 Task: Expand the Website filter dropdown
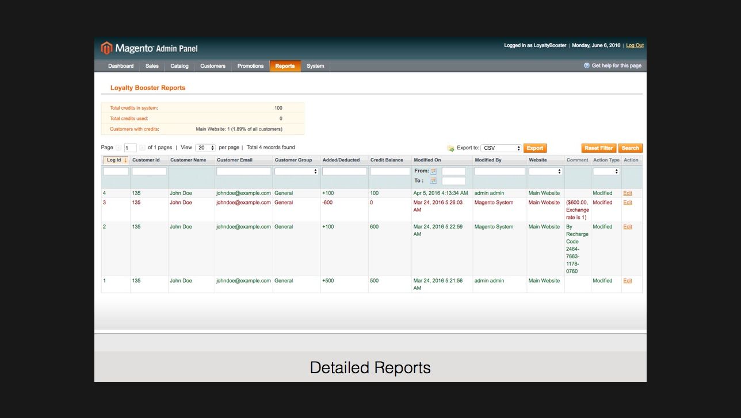point(545,171)
